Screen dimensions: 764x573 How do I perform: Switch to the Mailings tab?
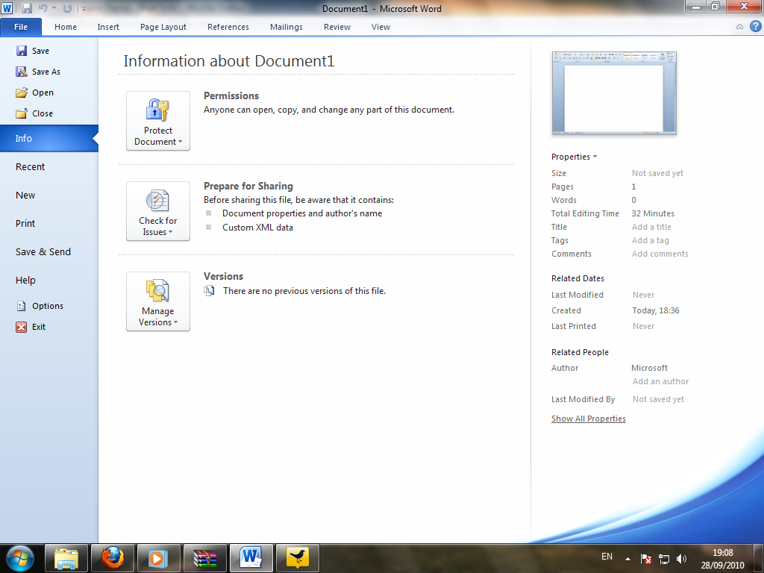point(286,27)
